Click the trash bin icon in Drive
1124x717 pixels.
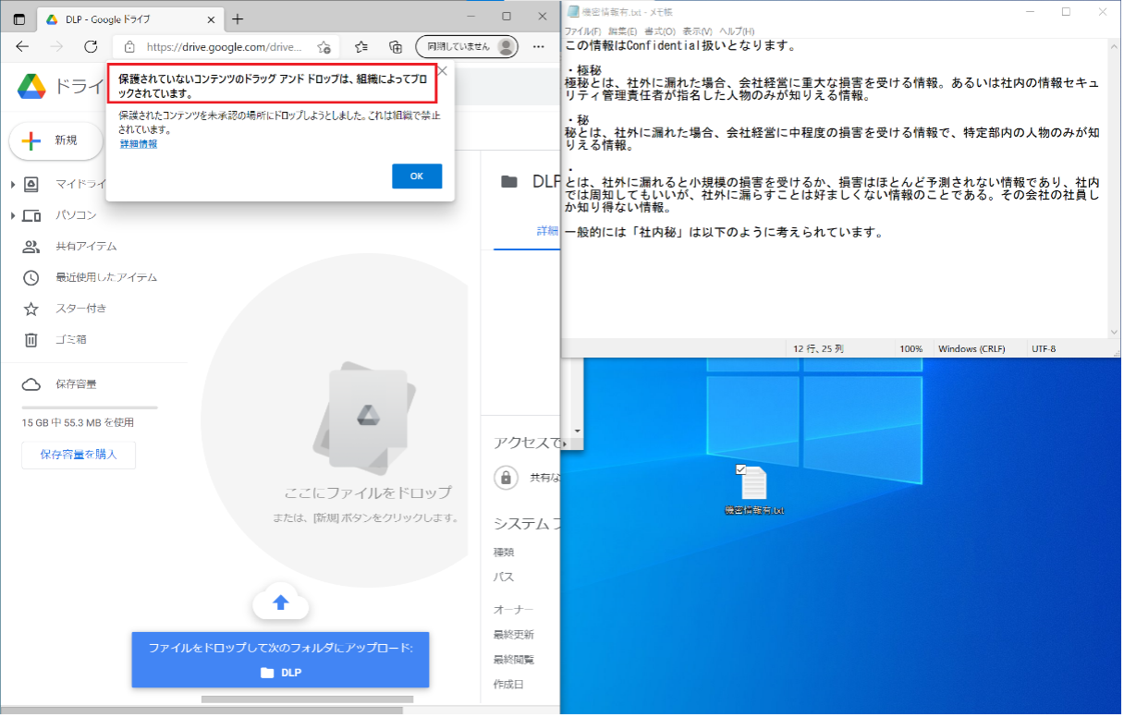(x=31, y=340)
